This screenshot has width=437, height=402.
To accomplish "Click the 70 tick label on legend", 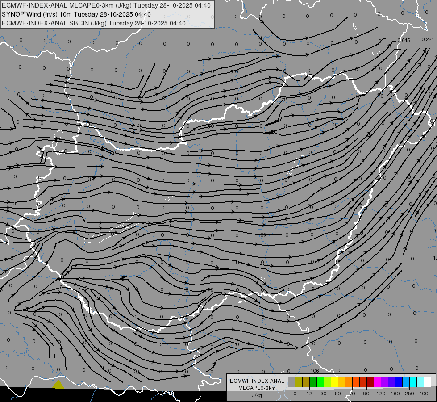I will [352, 394].
